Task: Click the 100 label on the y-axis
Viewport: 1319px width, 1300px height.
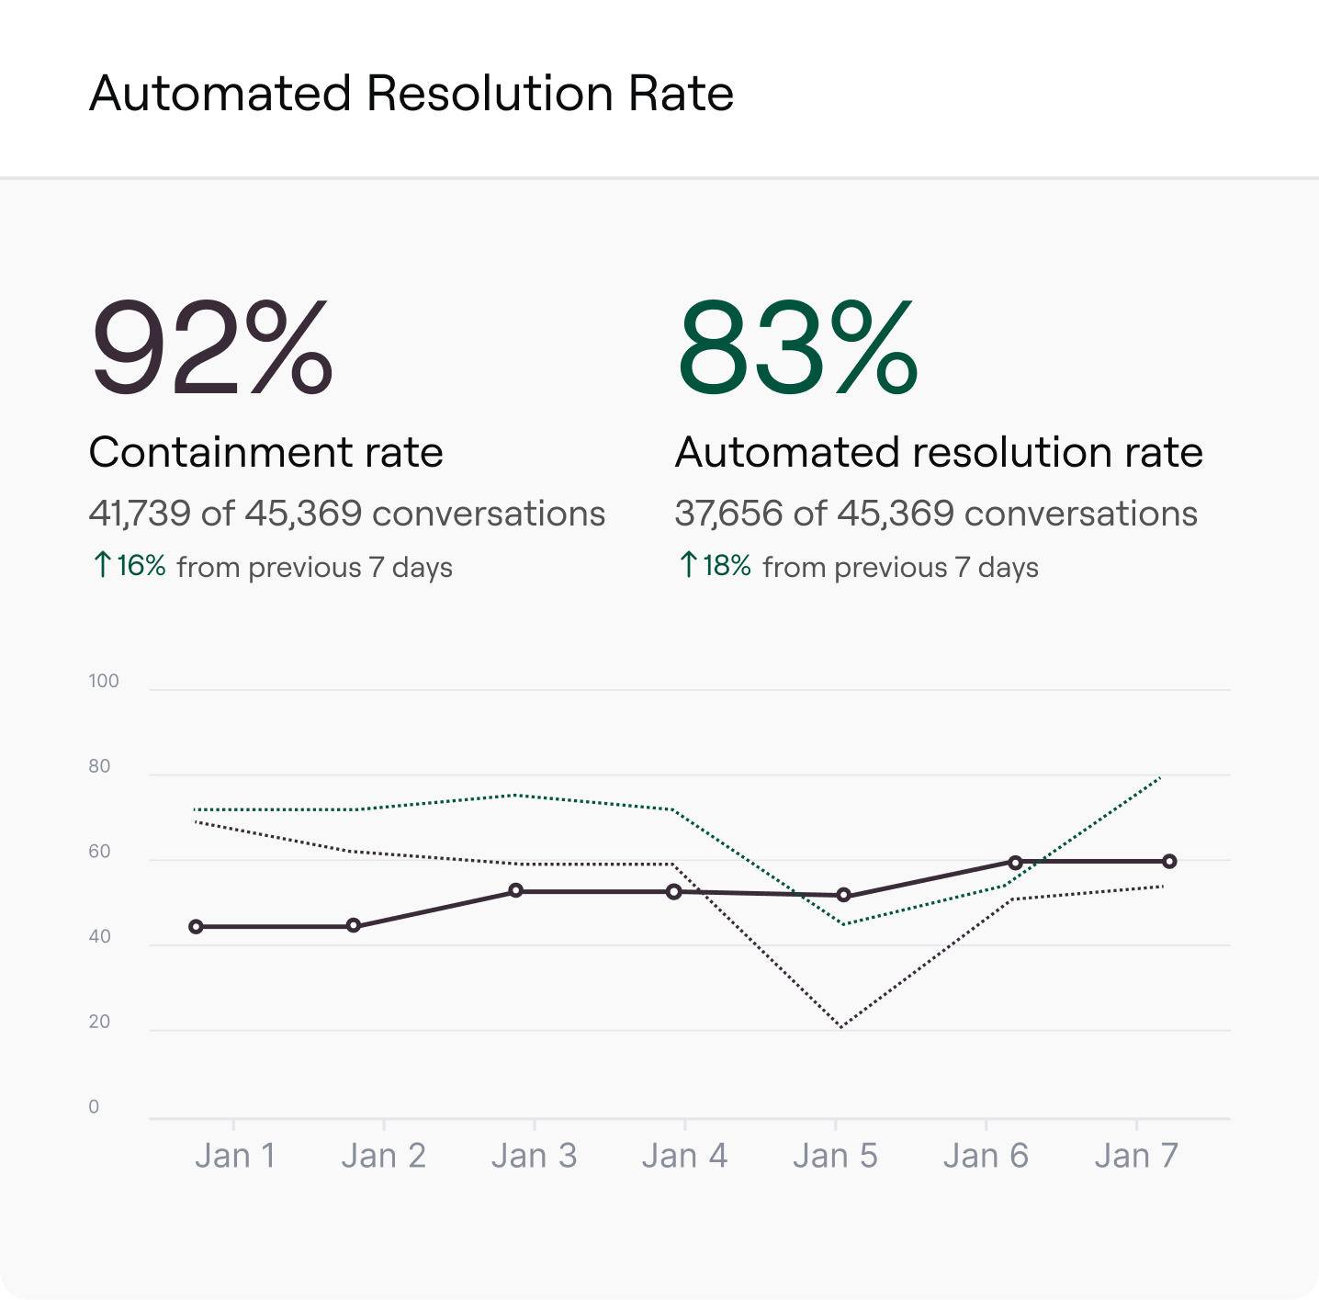Action: tap(104, 681)
